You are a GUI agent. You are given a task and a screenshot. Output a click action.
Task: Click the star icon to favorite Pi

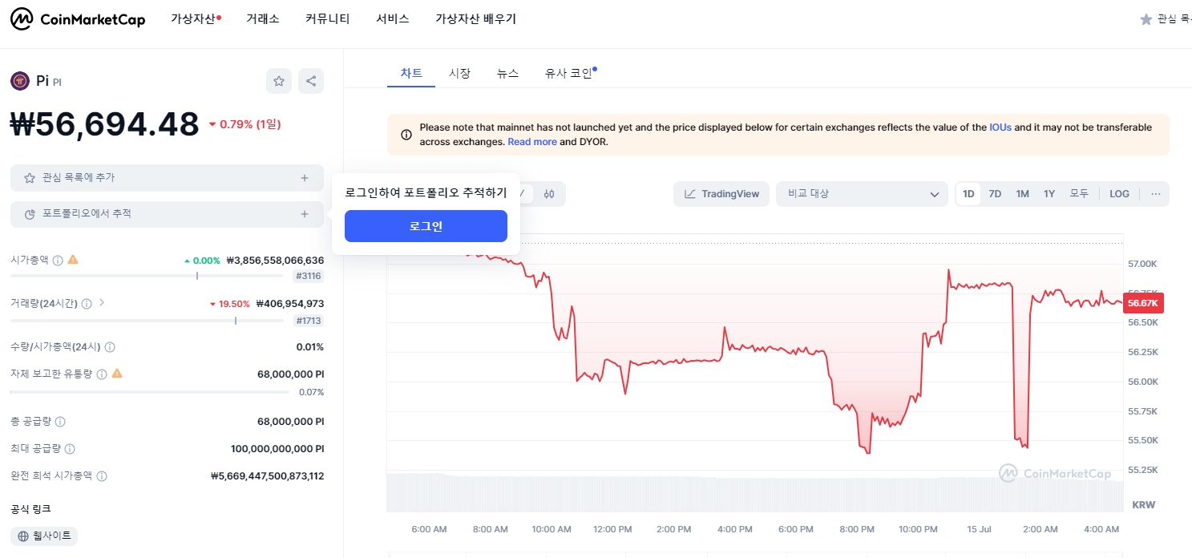(x=278, y=80)
